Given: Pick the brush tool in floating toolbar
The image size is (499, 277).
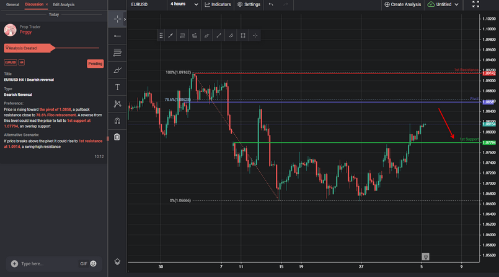Looking at the screenshot, I should [206, 35].
